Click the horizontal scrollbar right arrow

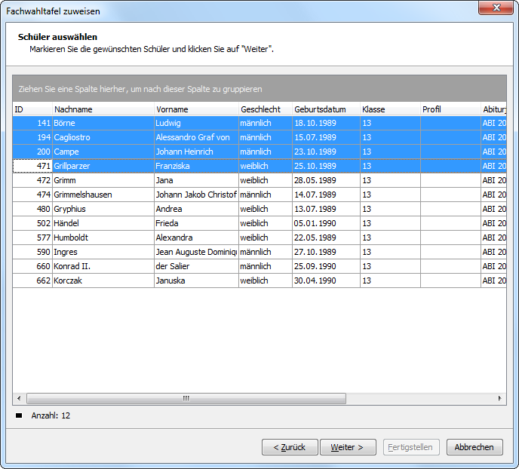[x=500, y=398]
